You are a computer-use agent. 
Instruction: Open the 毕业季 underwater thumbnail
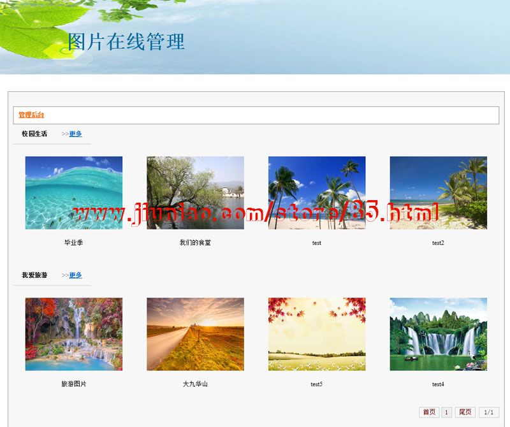coord(74,193)
